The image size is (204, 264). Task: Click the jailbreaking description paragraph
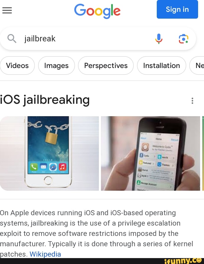click(97, 233)
